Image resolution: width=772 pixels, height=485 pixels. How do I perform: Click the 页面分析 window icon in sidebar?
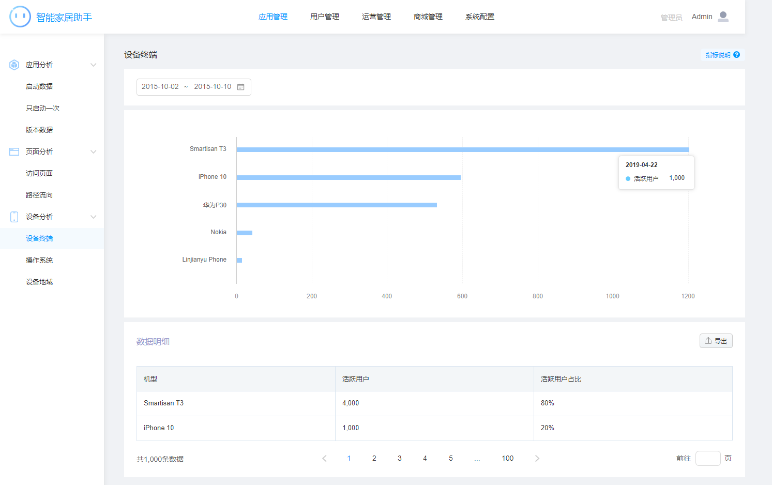pyautogui.click(x=14, y=151)
